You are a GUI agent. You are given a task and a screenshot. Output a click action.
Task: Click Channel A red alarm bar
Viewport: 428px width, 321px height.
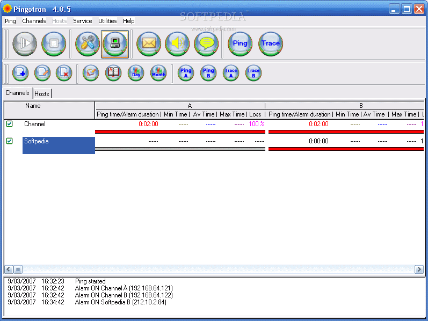pyautogui.click(x=180, y=132)
